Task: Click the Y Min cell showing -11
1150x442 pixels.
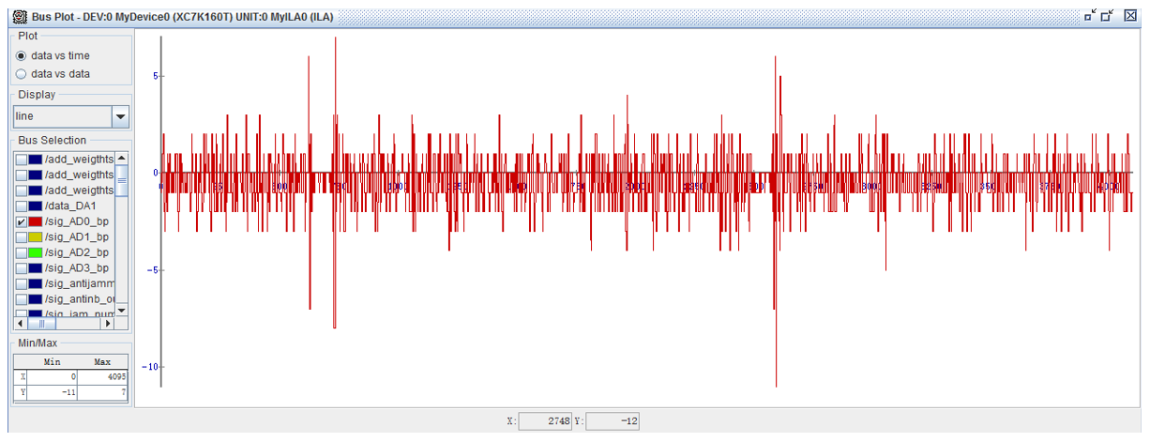Action: pos(52,392)
